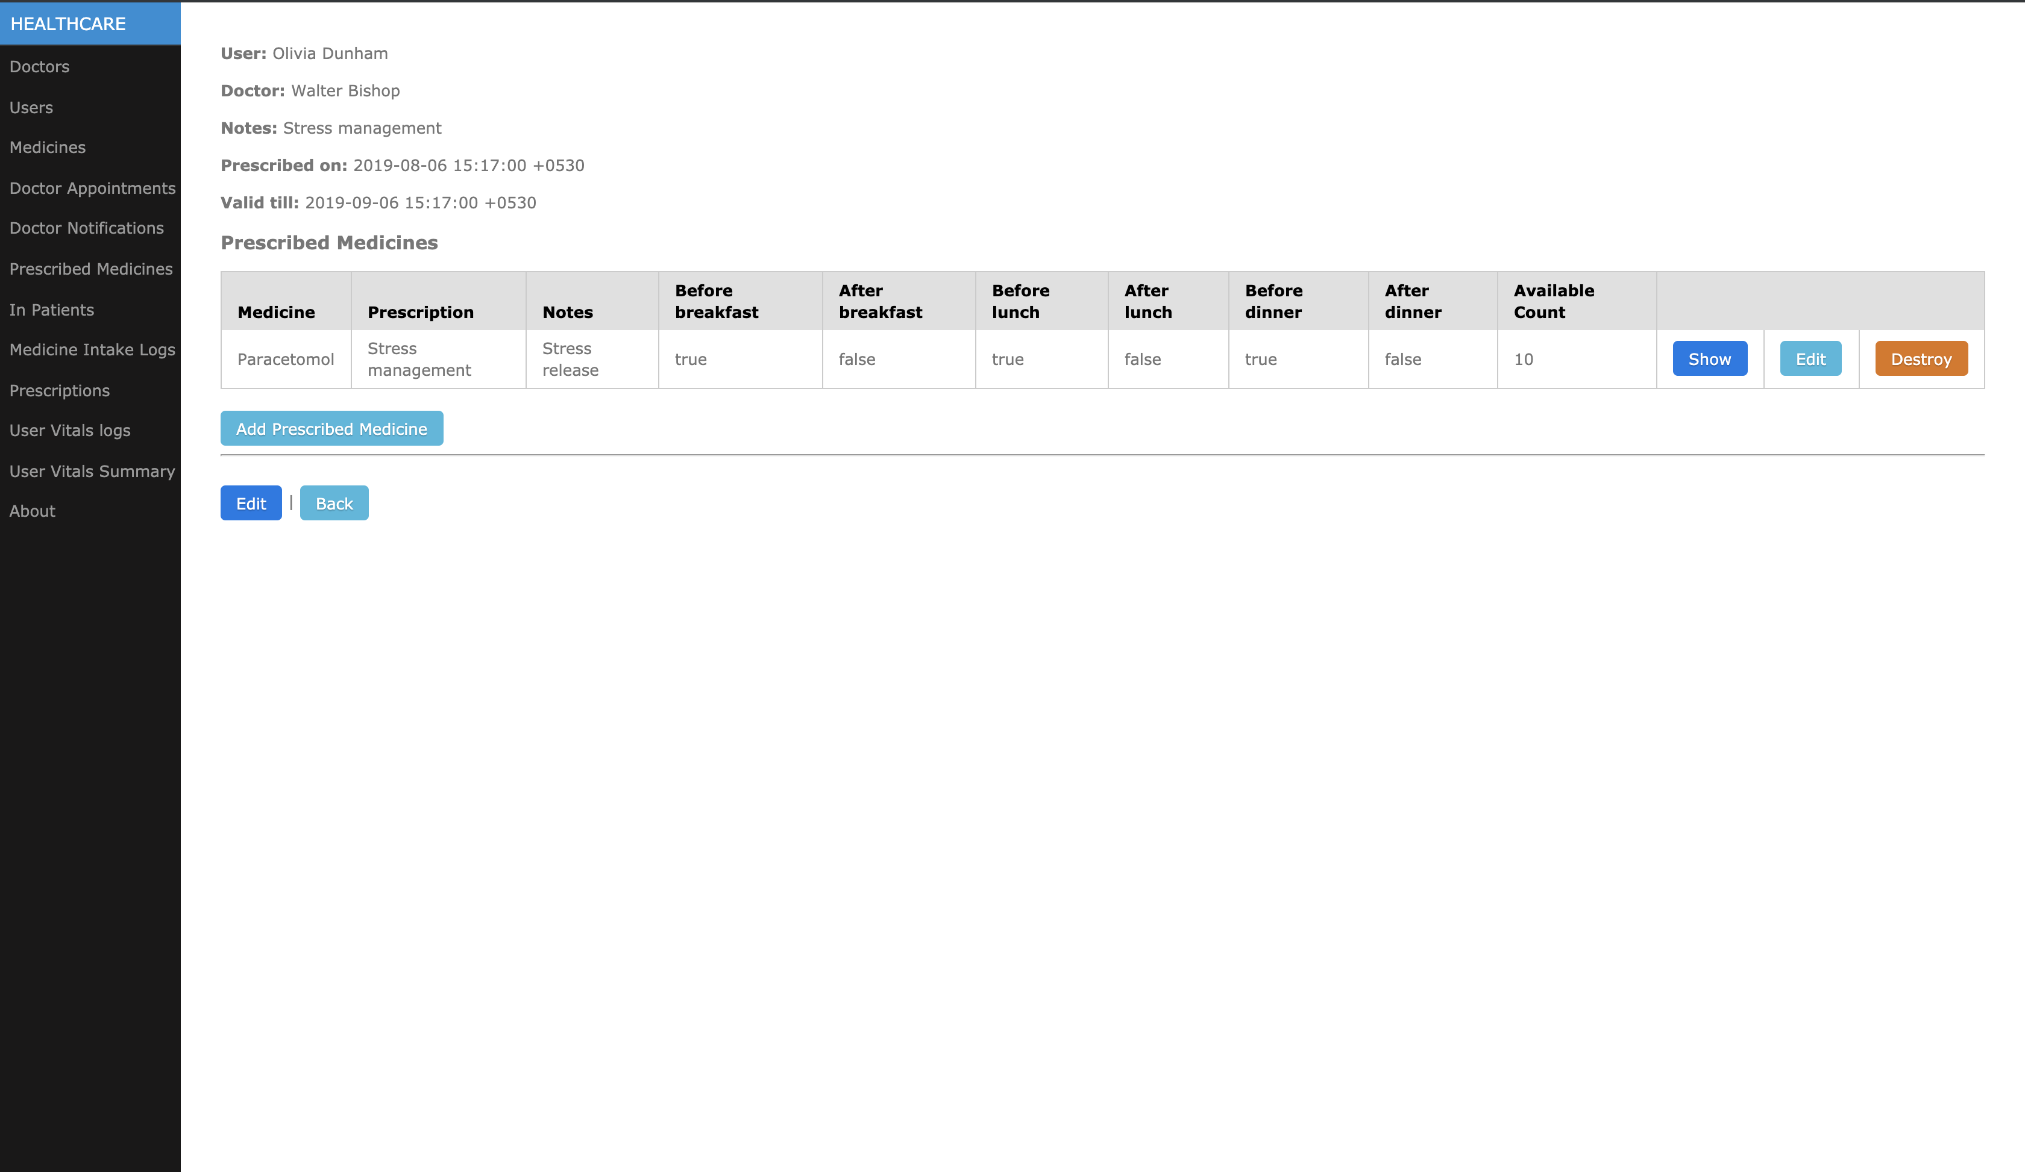
Task: Open Prescriptions in the sidebar
Action: point(60,391)
